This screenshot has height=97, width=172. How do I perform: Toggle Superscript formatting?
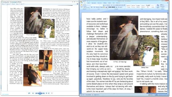point(100,7)
